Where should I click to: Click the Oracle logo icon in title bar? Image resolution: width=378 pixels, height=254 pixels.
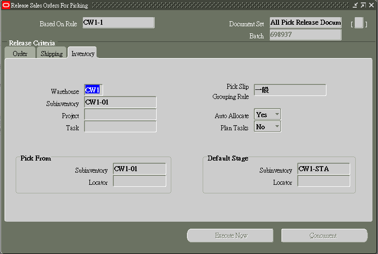point(6,5)
